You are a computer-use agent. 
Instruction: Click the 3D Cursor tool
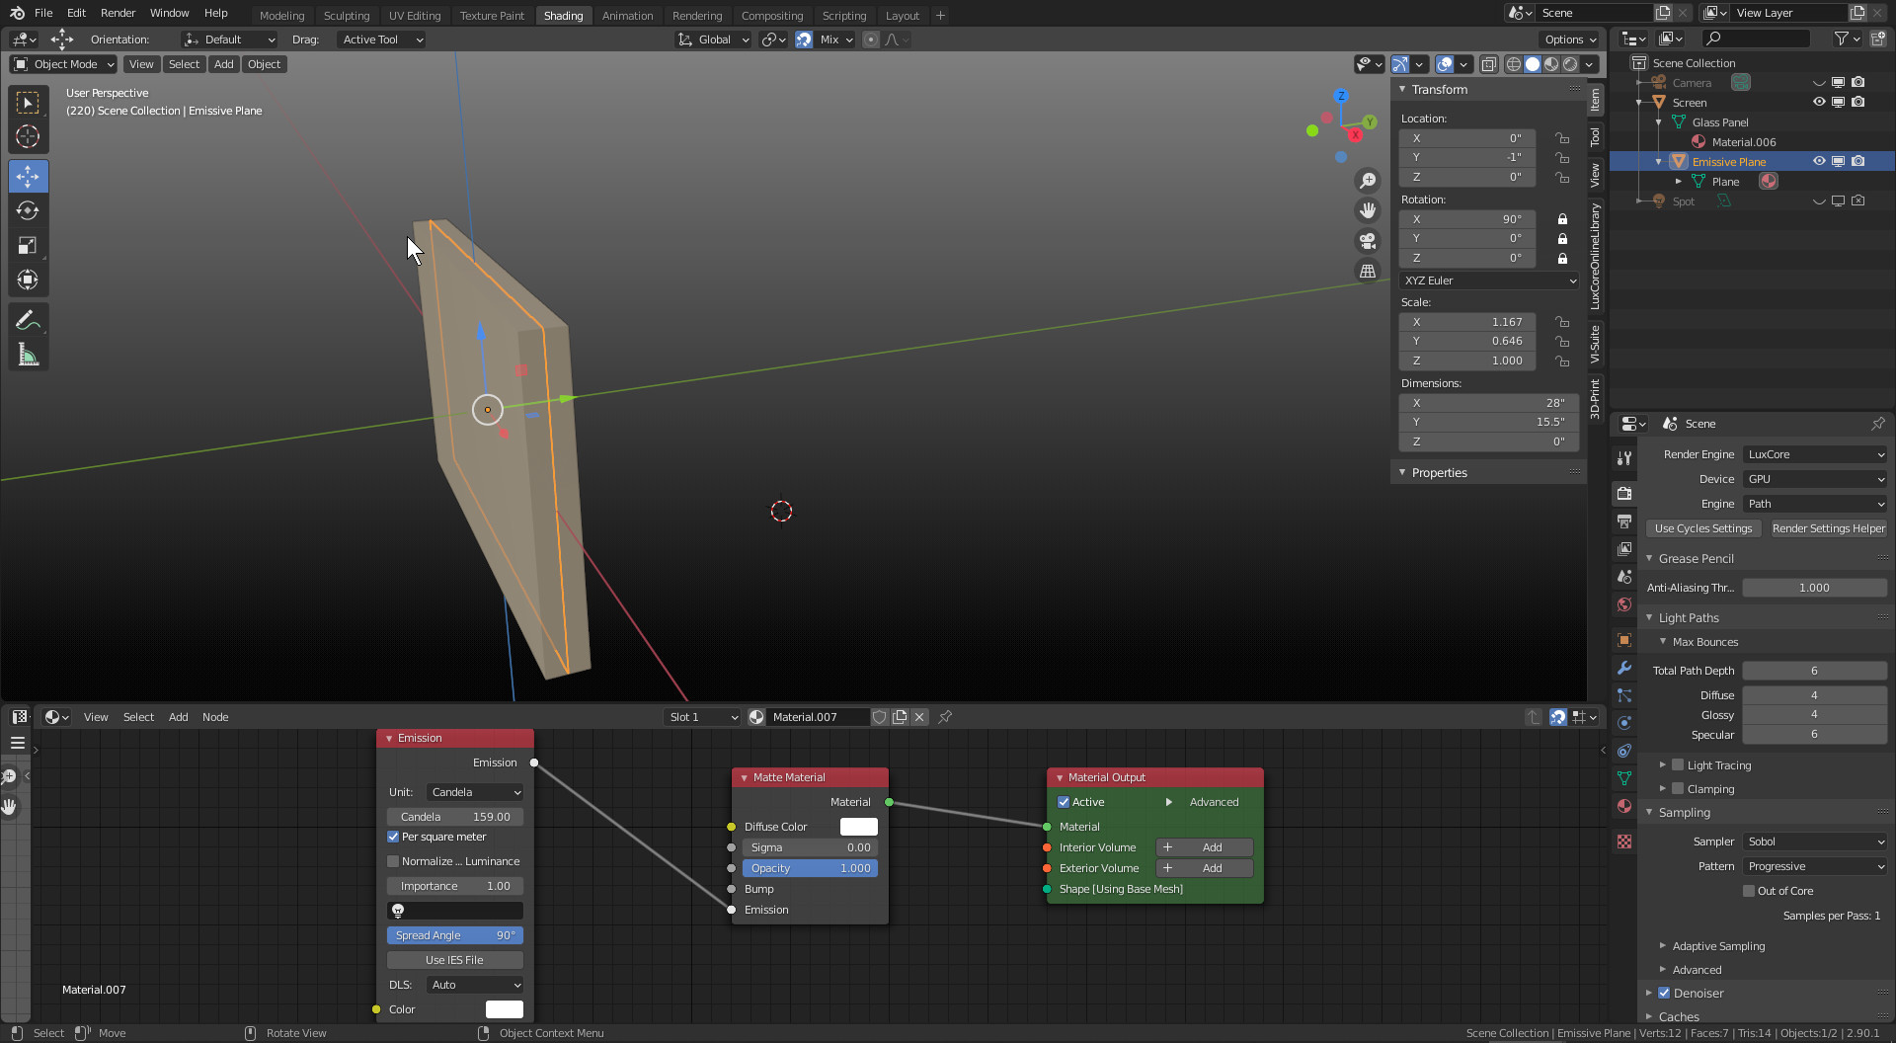pos(28,137)
